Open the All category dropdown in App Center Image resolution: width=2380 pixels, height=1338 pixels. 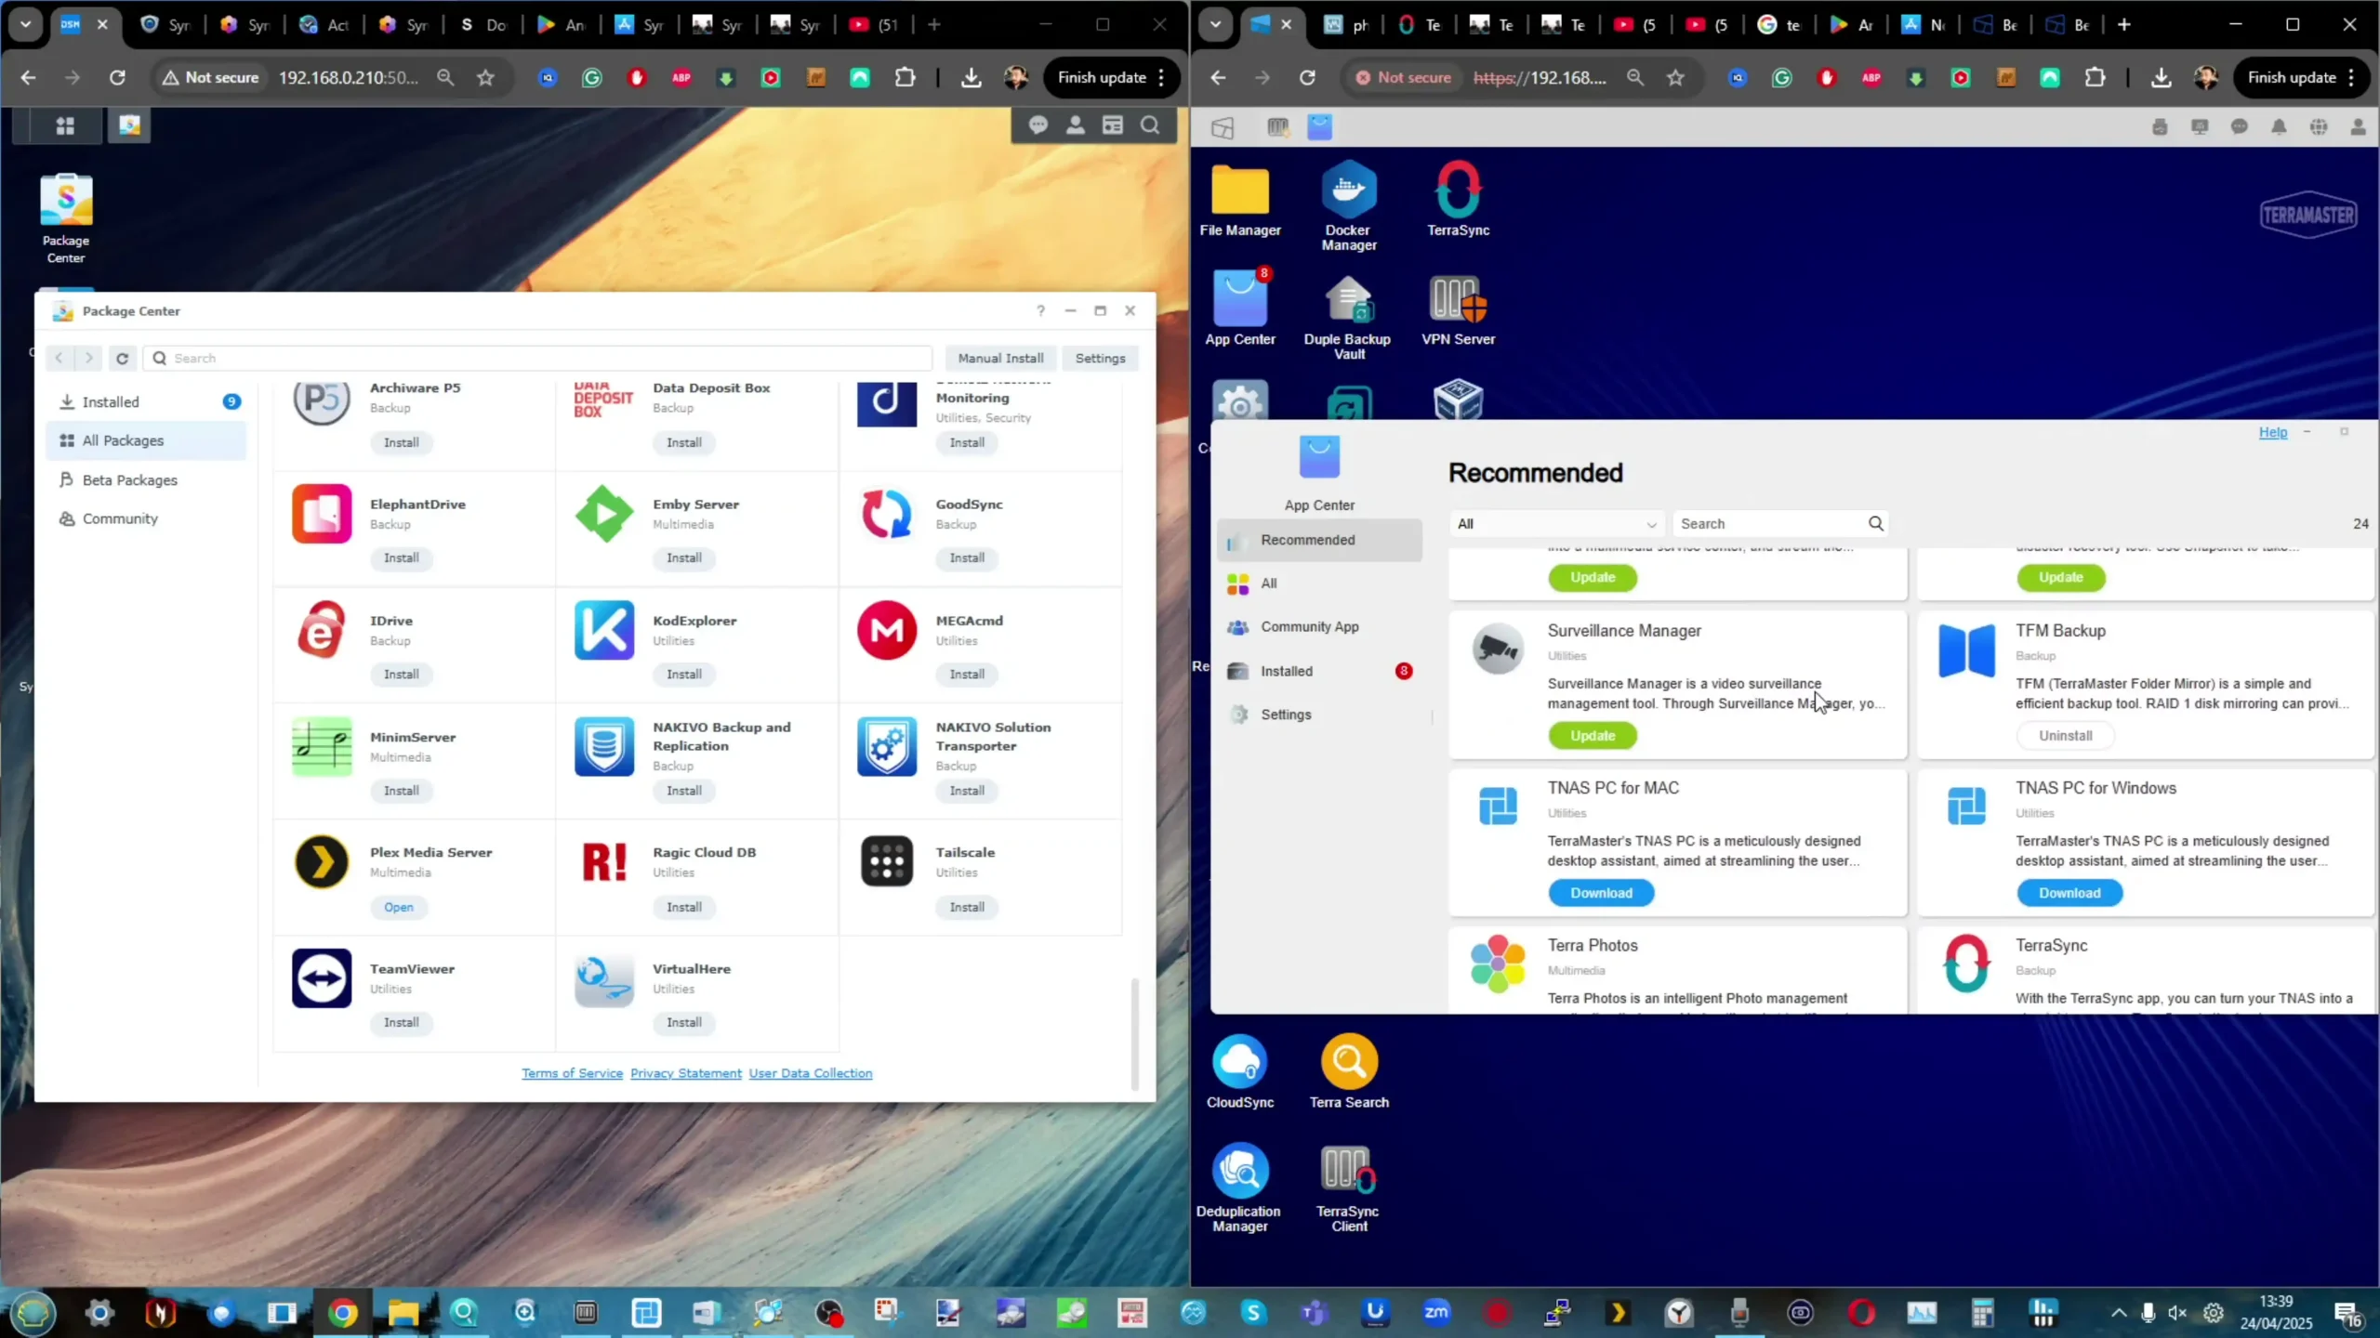click(x=1557, y=523)
